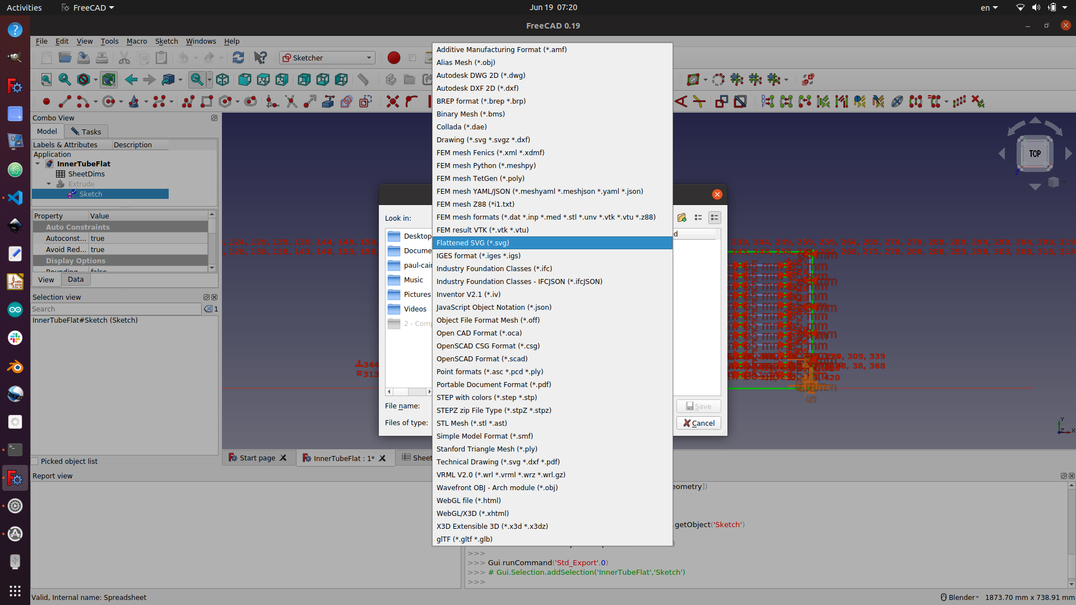Viewport: 1076px width, 605px height.
Task: Click the Selection view Search field
Action: [x=116, y=309]
